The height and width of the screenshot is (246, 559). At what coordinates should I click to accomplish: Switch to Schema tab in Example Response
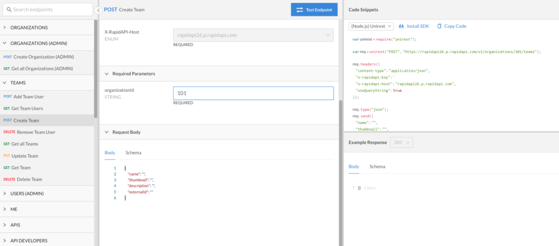(x=377, y=166)
